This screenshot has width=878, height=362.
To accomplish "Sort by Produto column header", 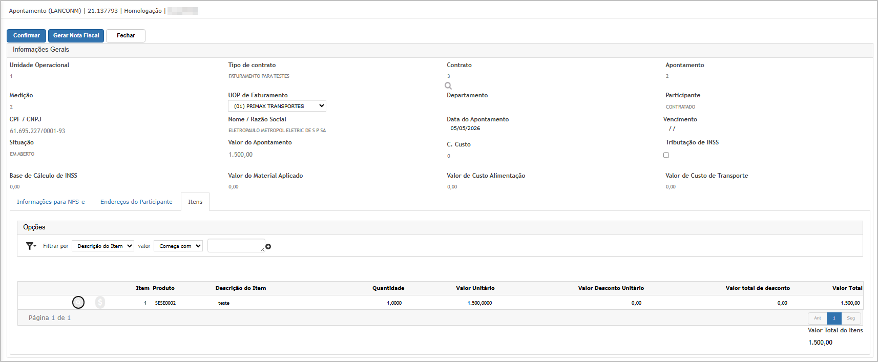I will click(x=163, y=288).
